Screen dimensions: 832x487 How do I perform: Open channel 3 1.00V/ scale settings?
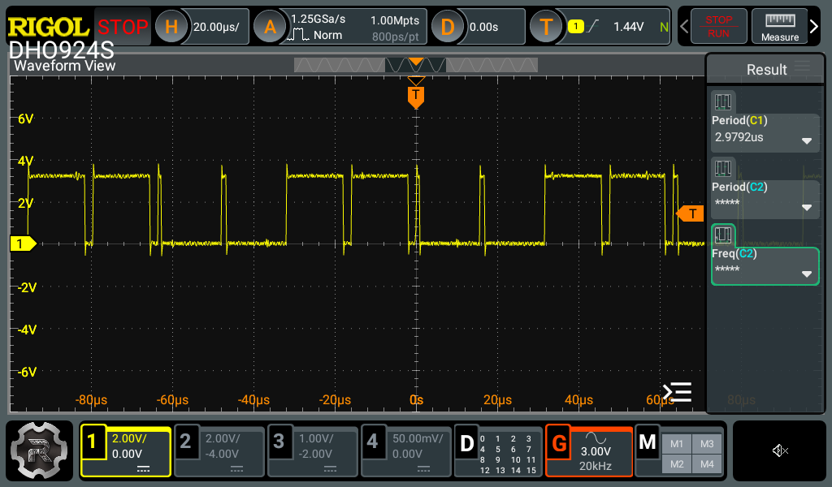coord(316,438)
